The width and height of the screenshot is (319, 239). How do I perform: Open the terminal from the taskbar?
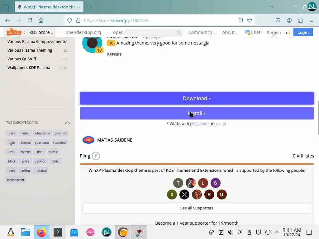pos(58,232)
